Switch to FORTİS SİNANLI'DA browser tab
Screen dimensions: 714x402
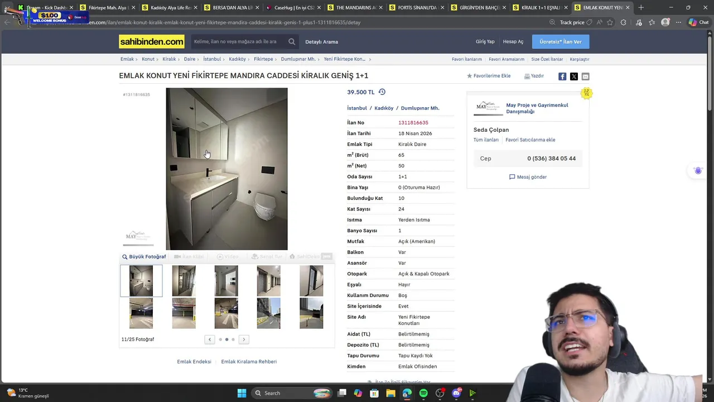pos(416,7)
